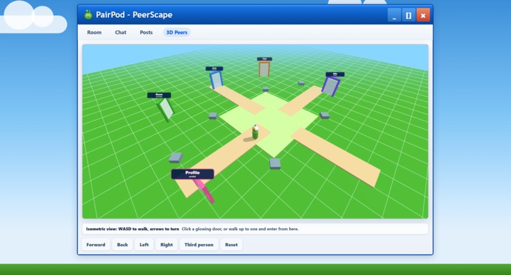
Task: Click the blue Chat door
Action: pyautogui.click(x=216, y=80)
